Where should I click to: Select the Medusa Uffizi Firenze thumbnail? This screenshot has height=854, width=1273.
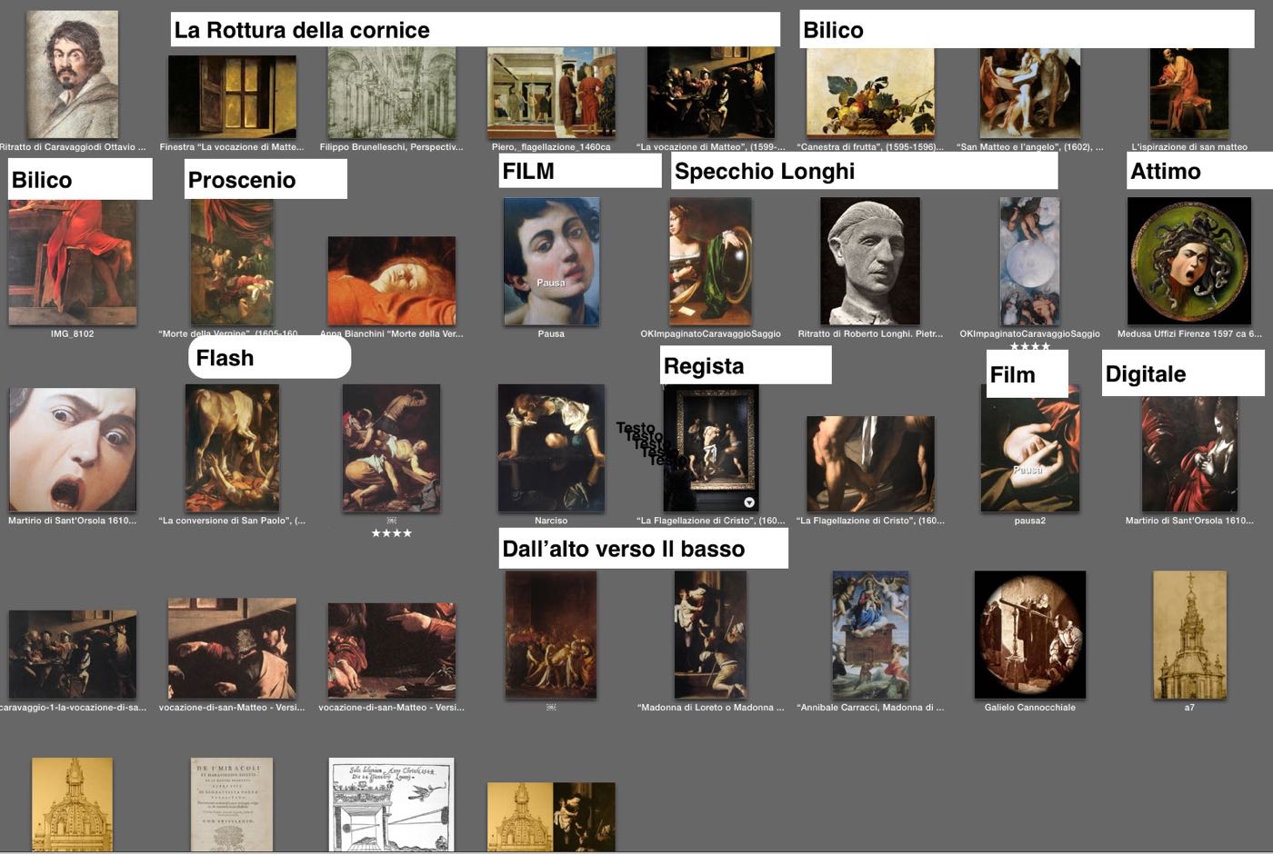1188,262
